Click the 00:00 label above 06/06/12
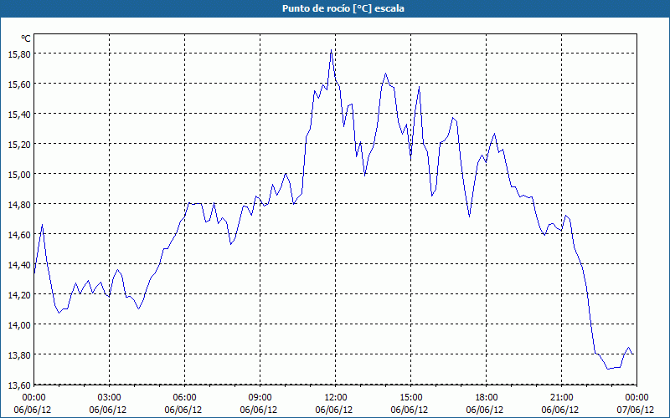The width and height of the screenshot is (670, 418). (33, 398)
